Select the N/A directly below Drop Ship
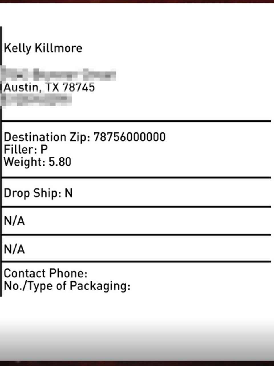This screenshot has height=366, width=274. point(14,221)
